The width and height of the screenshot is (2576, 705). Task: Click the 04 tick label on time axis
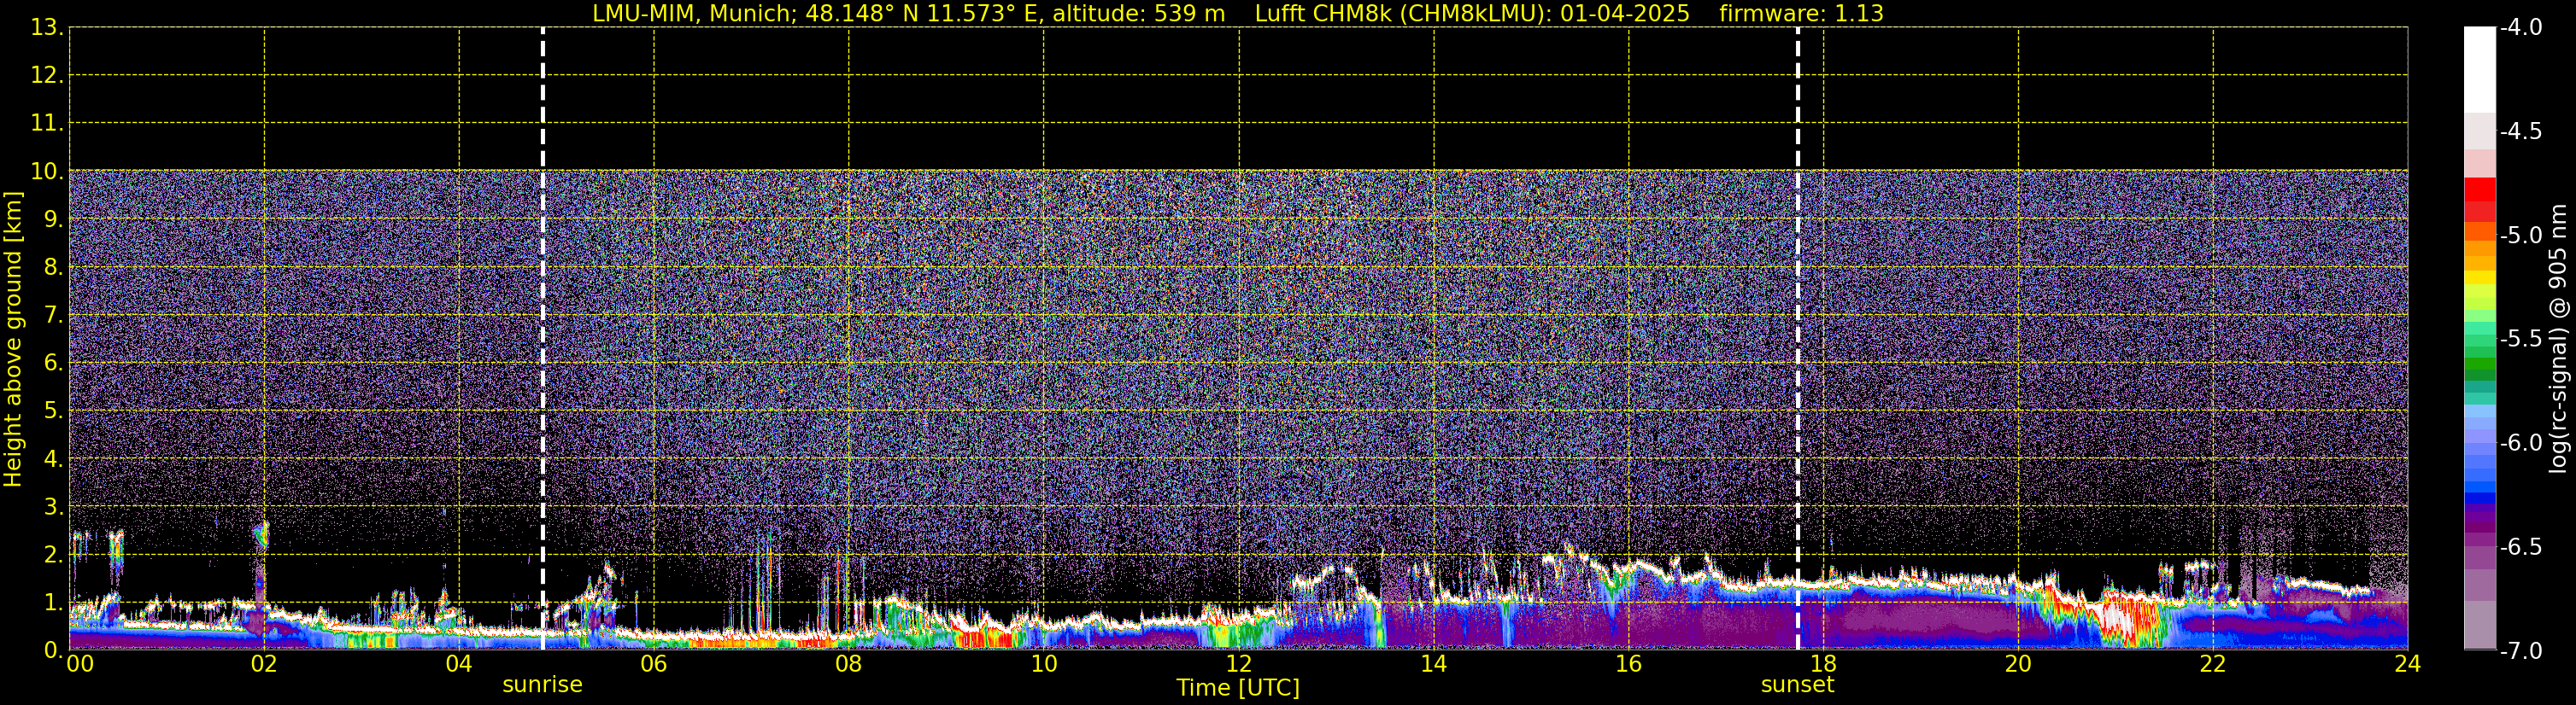pos(459,664)
